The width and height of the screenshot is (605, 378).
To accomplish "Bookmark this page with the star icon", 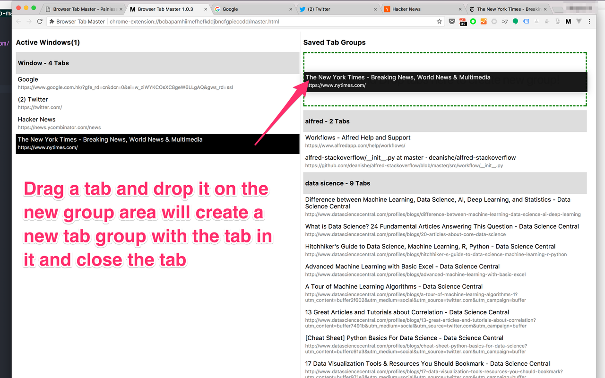I will (439, 21).
